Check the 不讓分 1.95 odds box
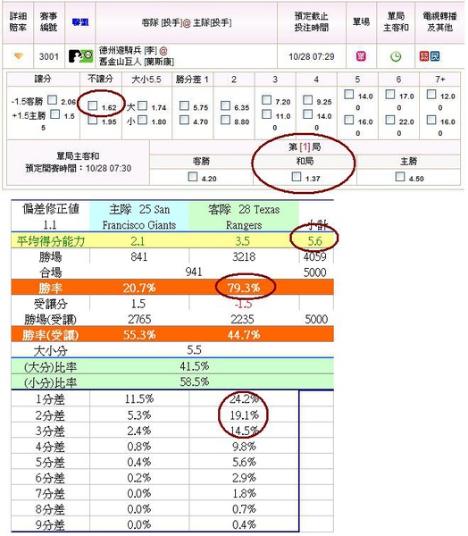This screenshot has height=536, width=468. tap(93, 120)
